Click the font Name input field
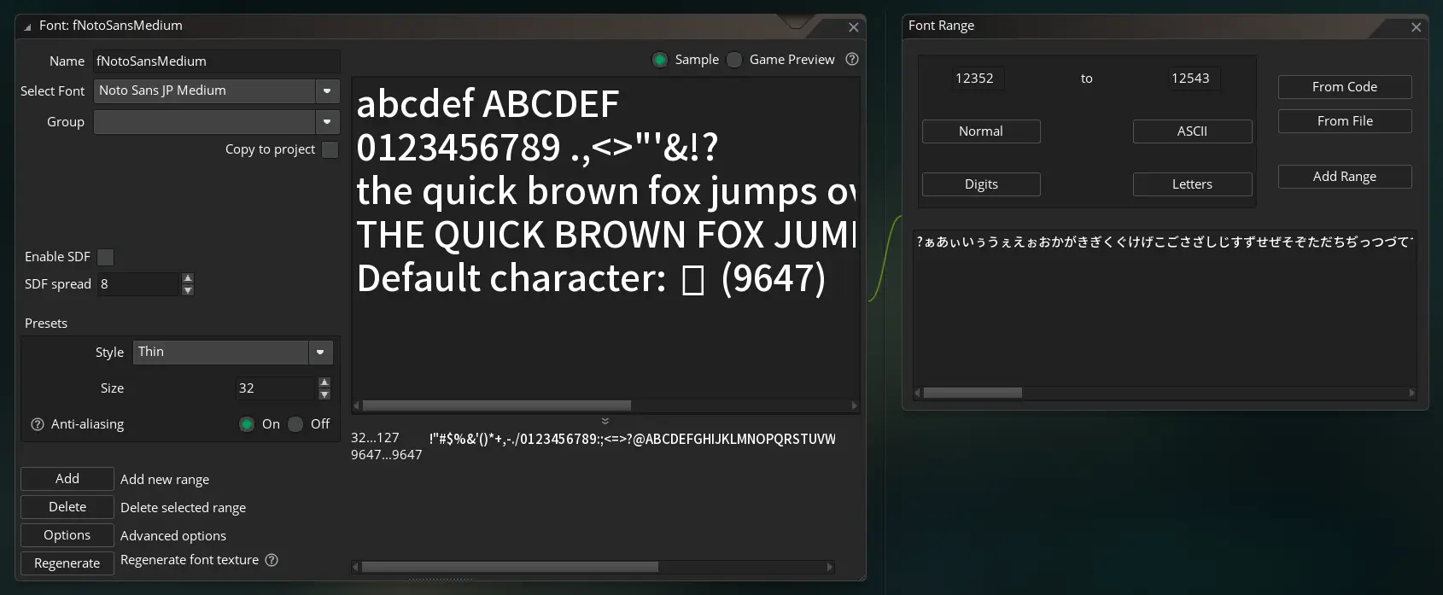The width and height of the screenshot is (1443, 595). pos(217,61)
